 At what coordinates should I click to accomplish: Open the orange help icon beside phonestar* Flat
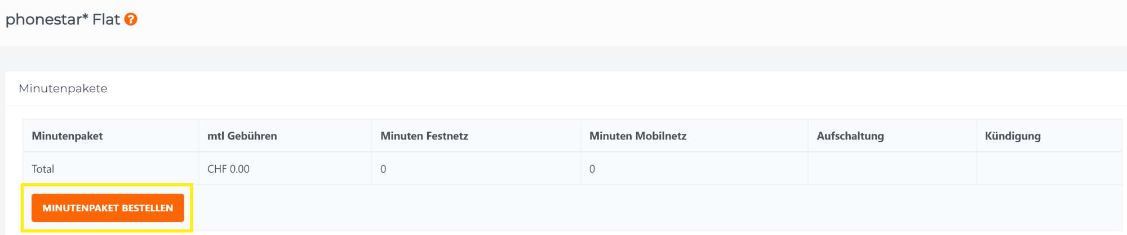pyautogui.click(x=131, y=19)
